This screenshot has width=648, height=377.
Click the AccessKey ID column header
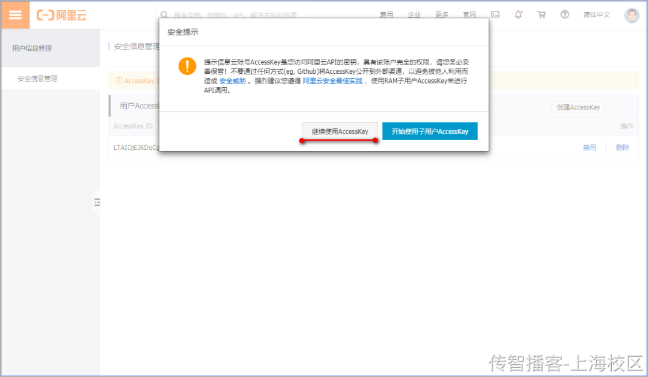point(133,126)
